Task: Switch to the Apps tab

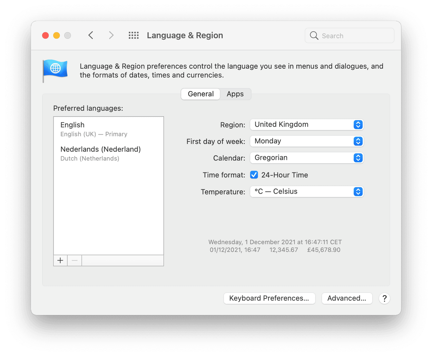Action: pos(235,94)
